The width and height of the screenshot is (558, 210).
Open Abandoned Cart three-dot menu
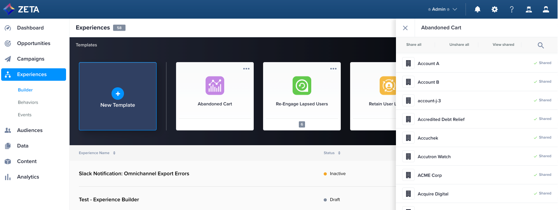click(x=246, y=69)
